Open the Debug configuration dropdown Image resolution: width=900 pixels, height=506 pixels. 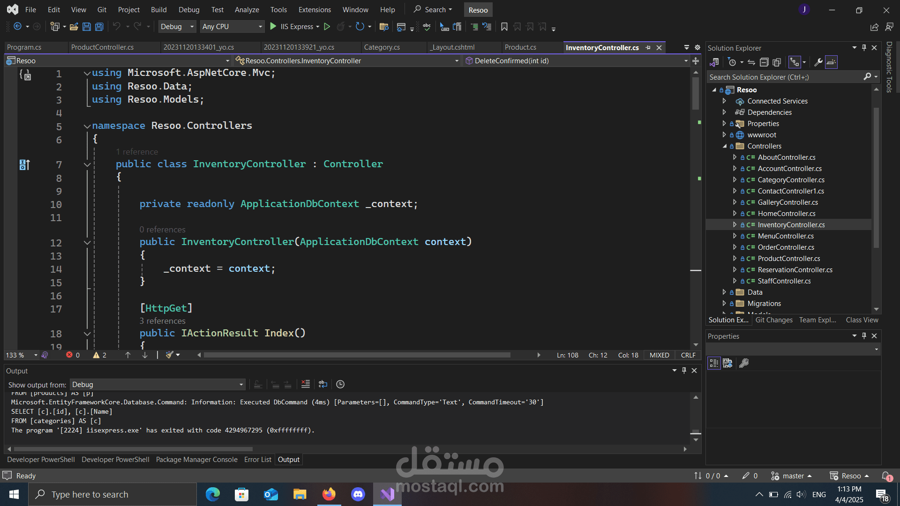[177, 27]
